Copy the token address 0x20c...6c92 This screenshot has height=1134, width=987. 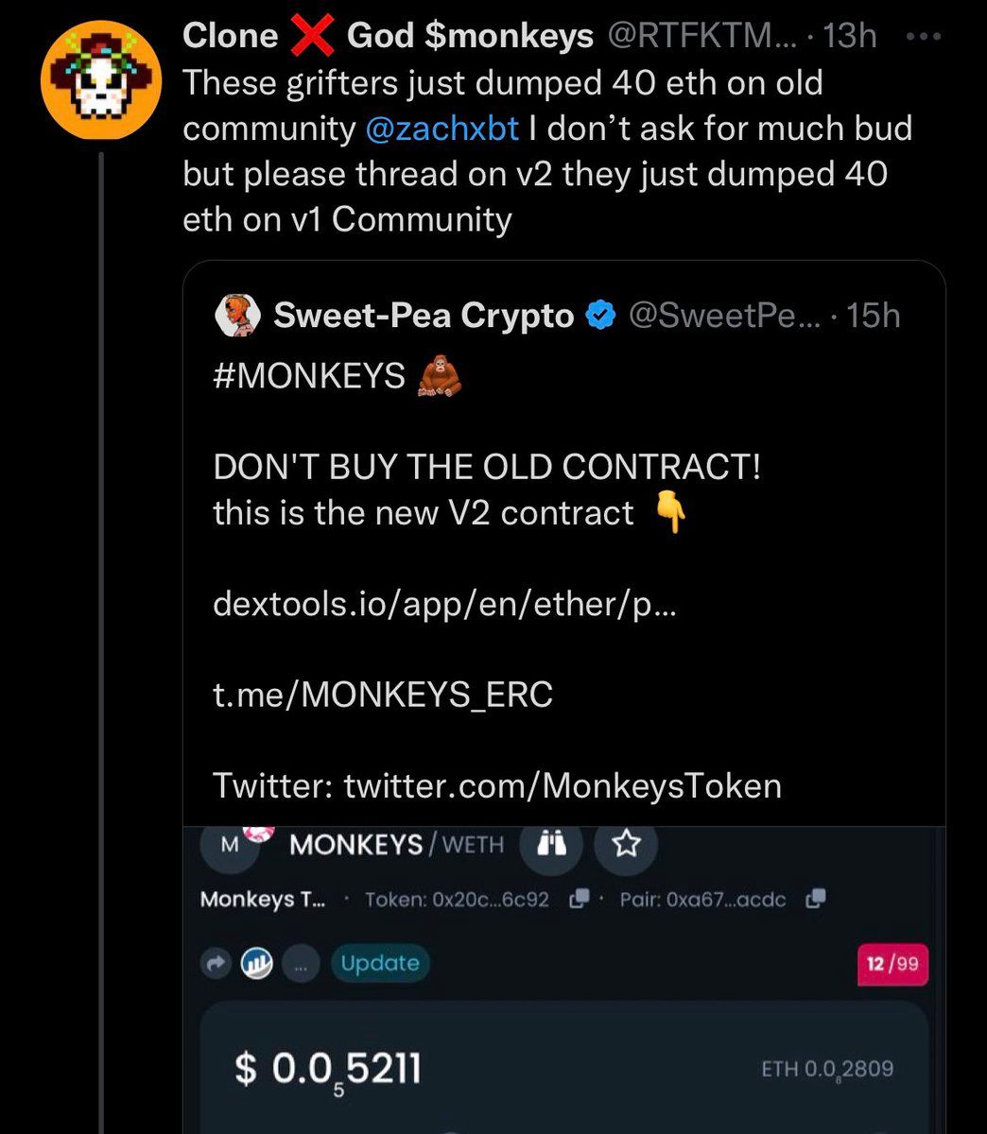coord(580,899)
